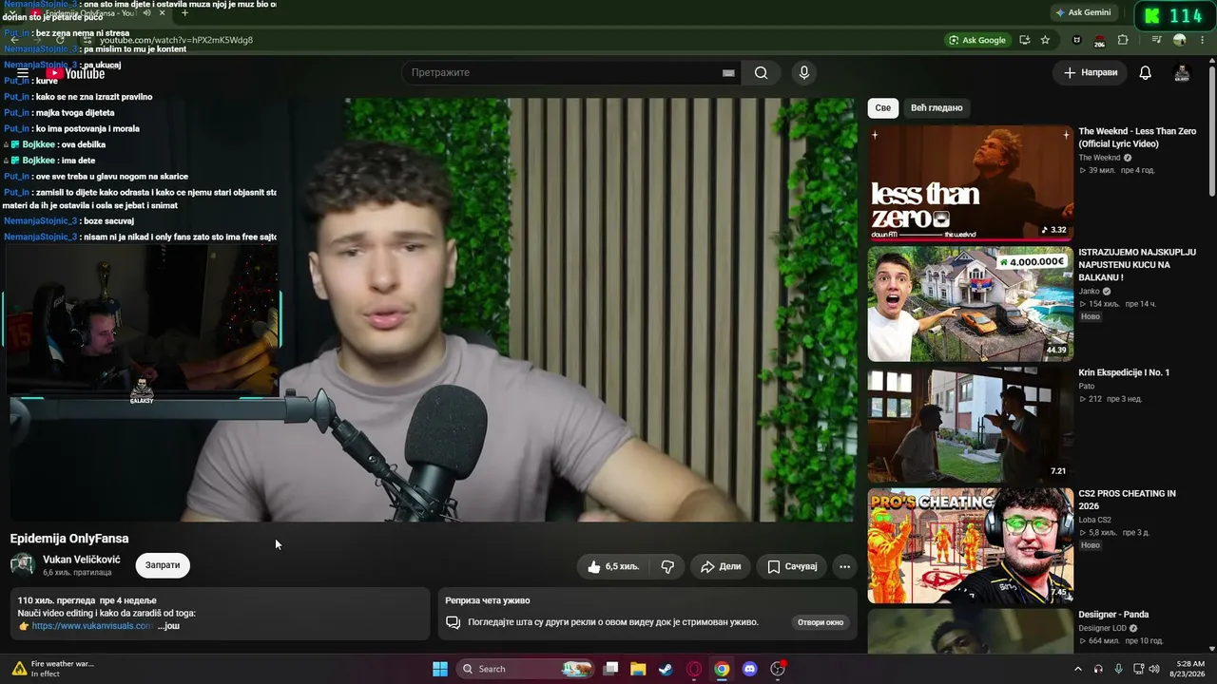The image size is (1217, 684).
Task: Open the more actions three-dot menu
Action: pyautogui.click(x=844, y=566)
